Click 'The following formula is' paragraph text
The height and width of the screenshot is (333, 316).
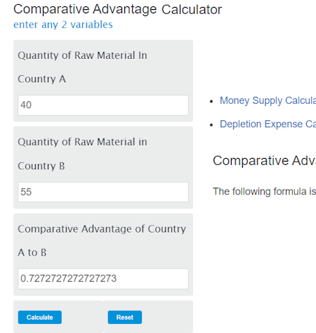264,191
